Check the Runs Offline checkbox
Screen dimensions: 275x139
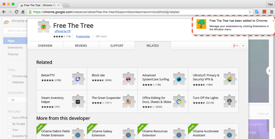(9, 117)
